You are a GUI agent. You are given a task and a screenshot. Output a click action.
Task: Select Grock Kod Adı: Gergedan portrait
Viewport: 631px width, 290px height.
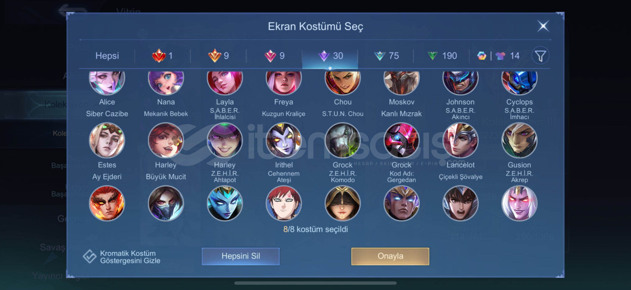pyautogui.click(x=401, y=140)
